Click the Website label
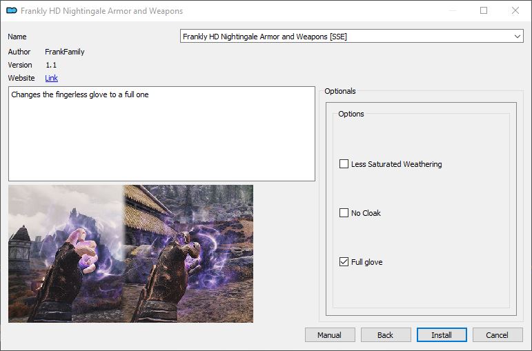532x351 pixels. (x=21, y=78)
